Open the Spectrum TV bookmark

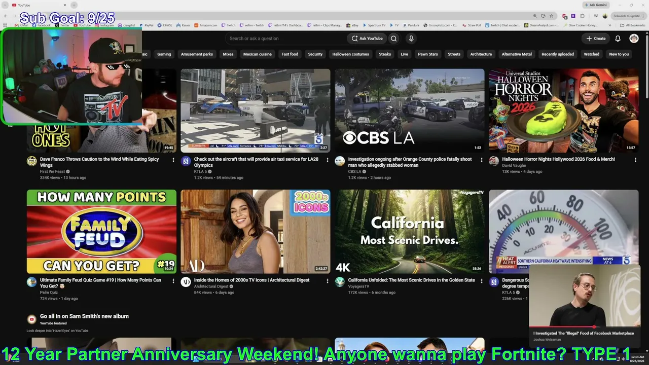pos(374,25)
